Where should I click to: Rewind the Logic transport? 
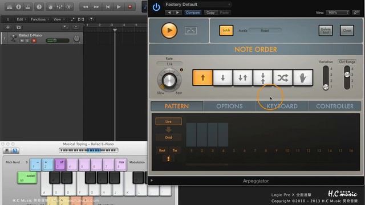[86, 7]
